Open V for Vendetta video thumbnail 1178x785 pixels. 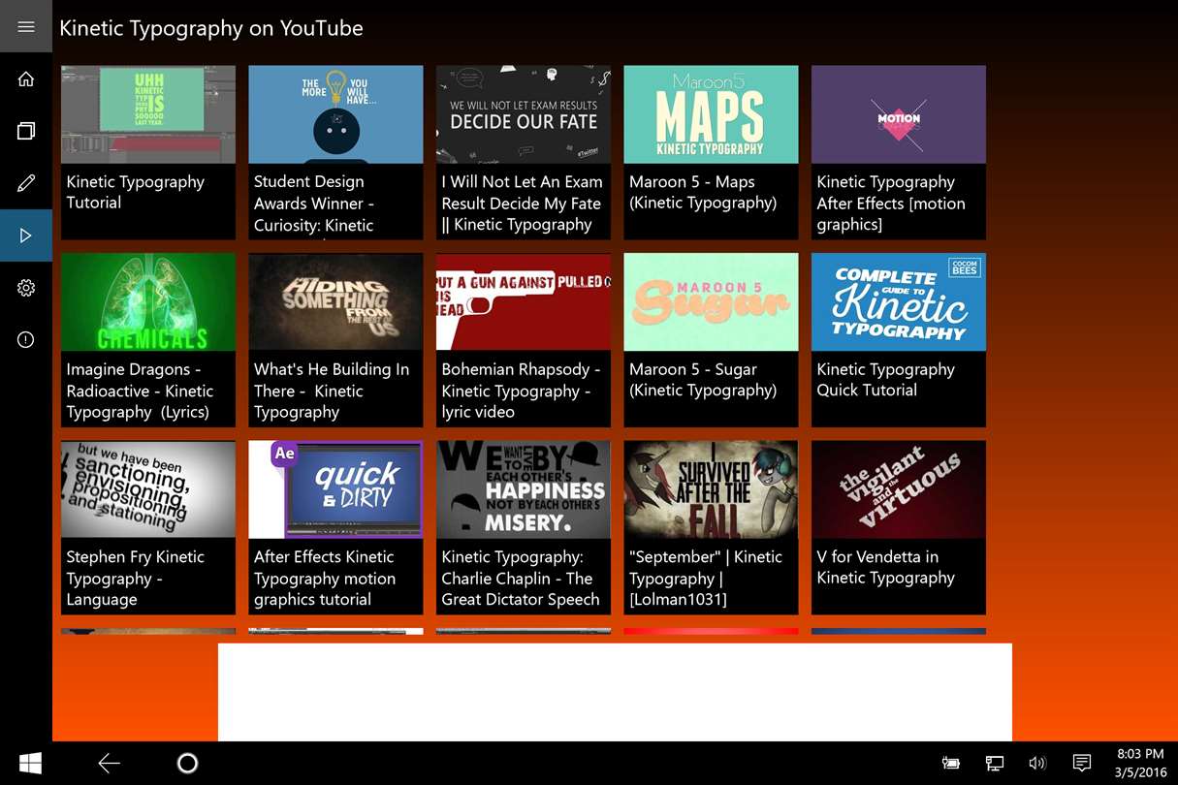tap(899, 489)
